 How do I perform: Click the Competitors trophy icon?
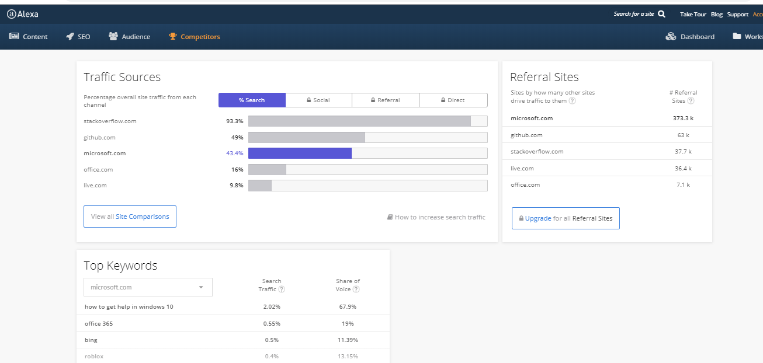click(172, 36)
